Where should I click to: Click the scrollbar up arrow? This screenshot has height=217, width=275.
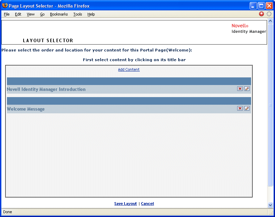[x=270, y=21]
